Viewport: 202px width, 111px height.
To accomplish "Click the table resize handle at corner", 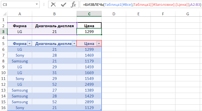I will (x=101, y=110).
